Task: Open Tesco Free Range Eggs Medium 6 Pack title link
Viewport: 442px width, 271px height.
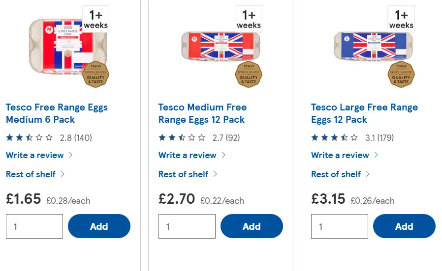Action: [57, 113]
